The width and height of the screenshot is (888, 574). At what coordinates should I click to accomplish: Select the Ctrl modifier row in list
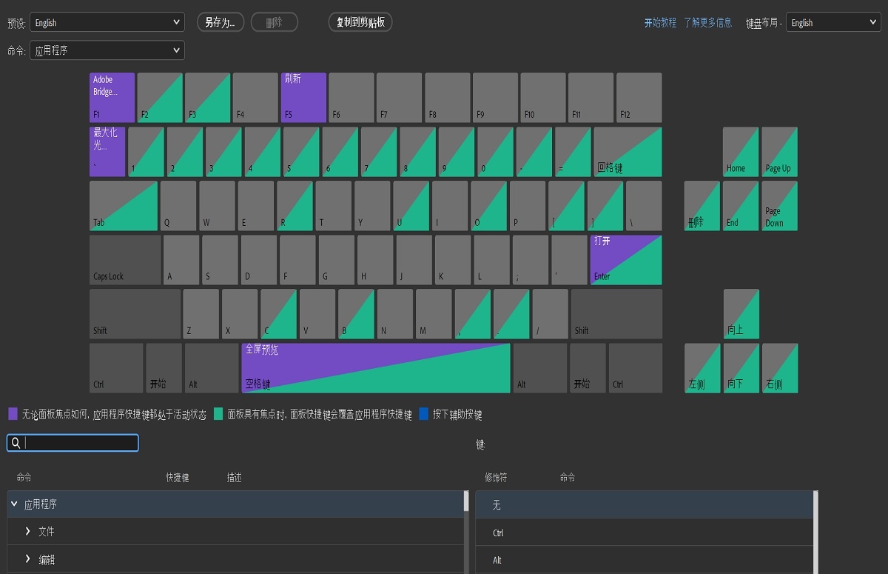(644, 533)
